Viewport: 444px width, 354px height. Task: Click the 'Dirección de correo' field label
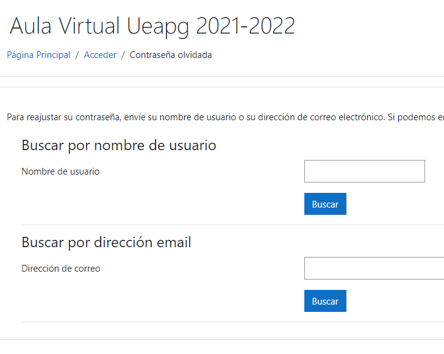(61, 269)
